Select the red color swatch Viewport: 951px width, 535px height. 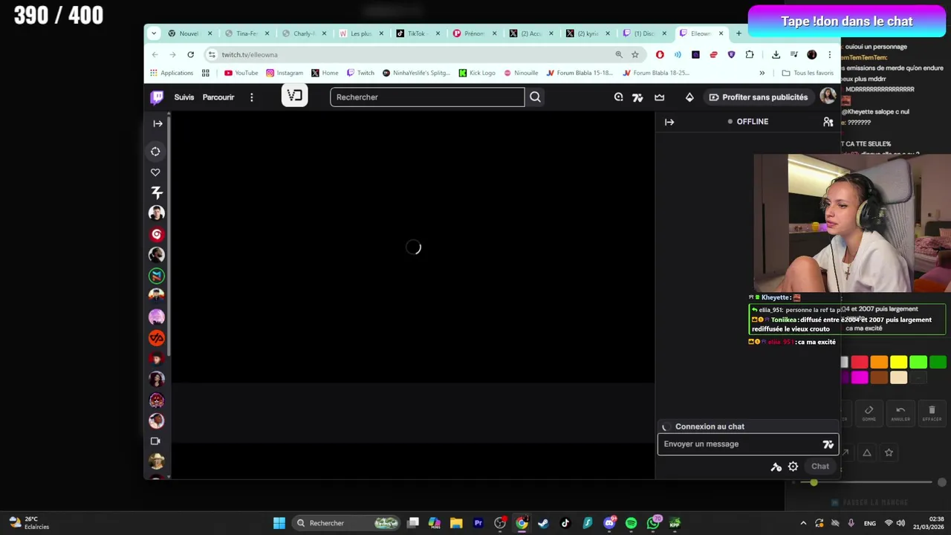860,362
